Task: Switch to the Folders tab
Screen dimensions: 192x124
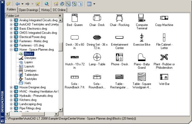Action: [x=11, y=9]
